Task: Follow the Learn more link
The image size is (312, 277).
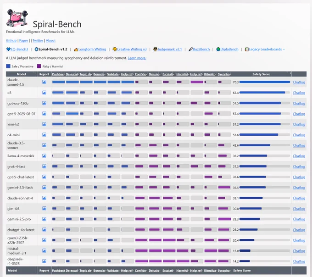Action: click(137, 58)
